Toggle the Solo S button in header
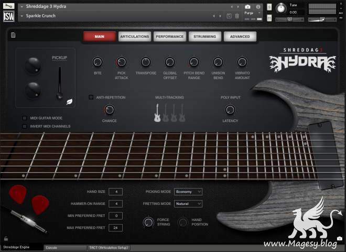Viewport: 346px width, 252px height. (x=269, y=7)
